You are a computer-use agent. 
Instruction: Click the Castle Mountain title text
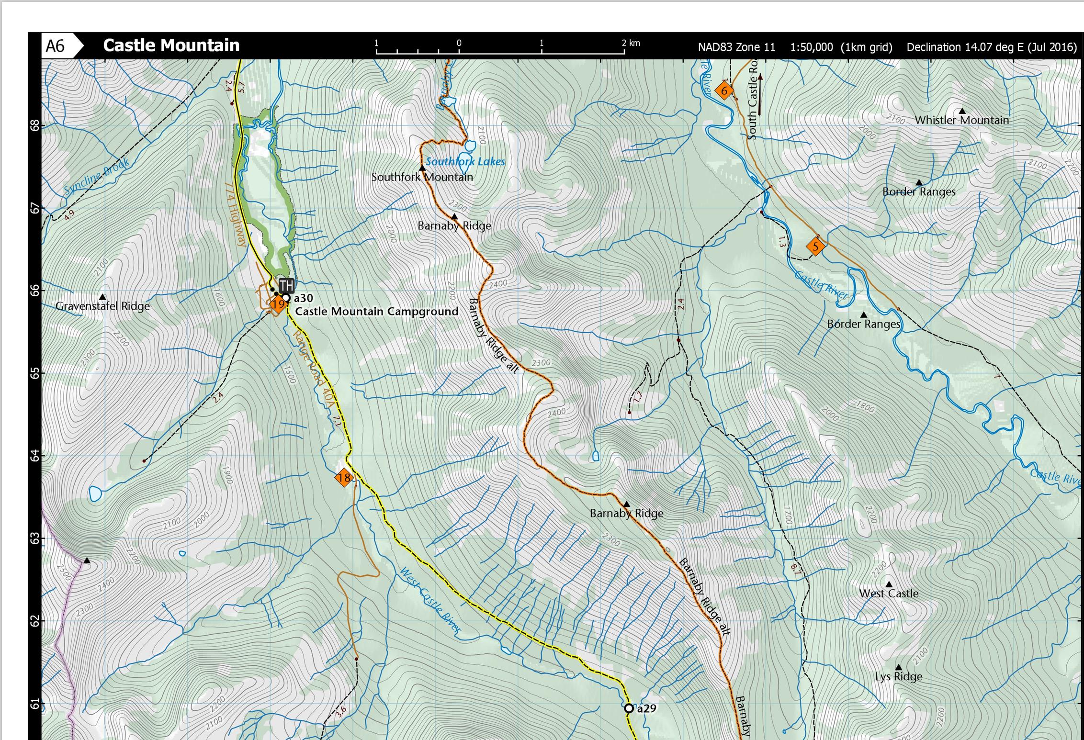pos(171,45)
